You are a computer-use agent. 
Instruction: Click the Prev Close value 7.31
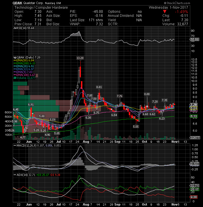(38, 24)
